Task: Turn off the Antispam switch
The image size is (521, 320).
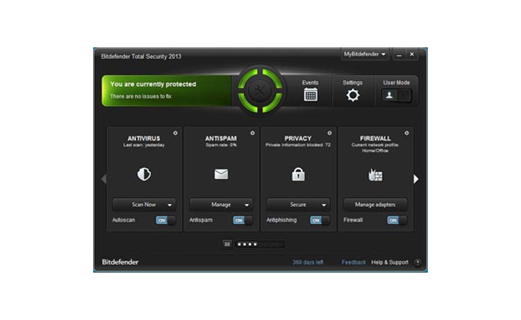Action: pyautogui.click(x=243, y=221)
